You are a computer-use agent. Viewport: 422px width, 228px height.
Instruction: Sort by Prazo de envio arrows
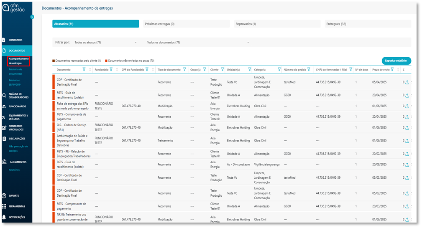tap(398, 70)
